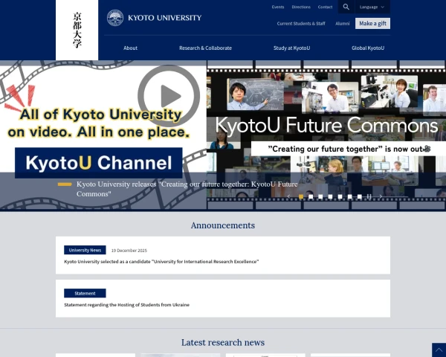Return to top with the arrow button

[x=439, y=350]
